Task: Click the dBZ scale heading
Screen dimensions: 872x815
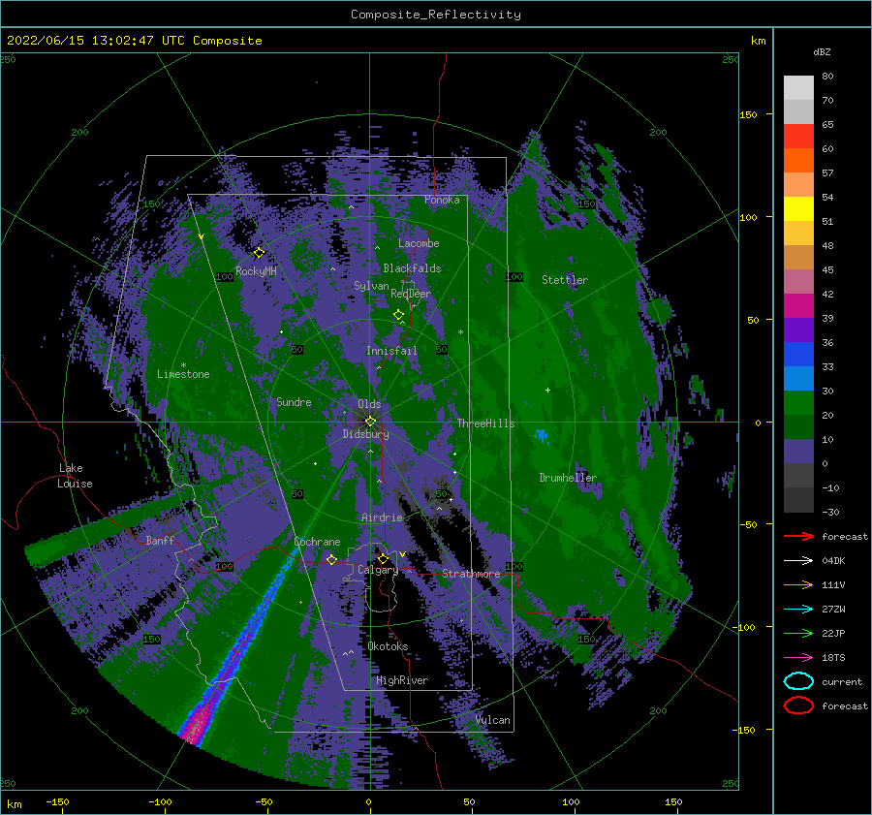Action: coord(822,52)
